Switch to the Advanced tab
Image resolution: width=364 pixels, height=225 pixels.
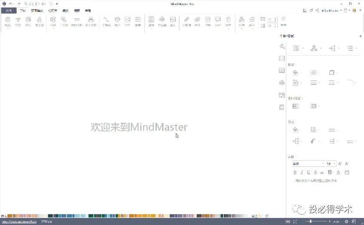[x=65, y=11]
